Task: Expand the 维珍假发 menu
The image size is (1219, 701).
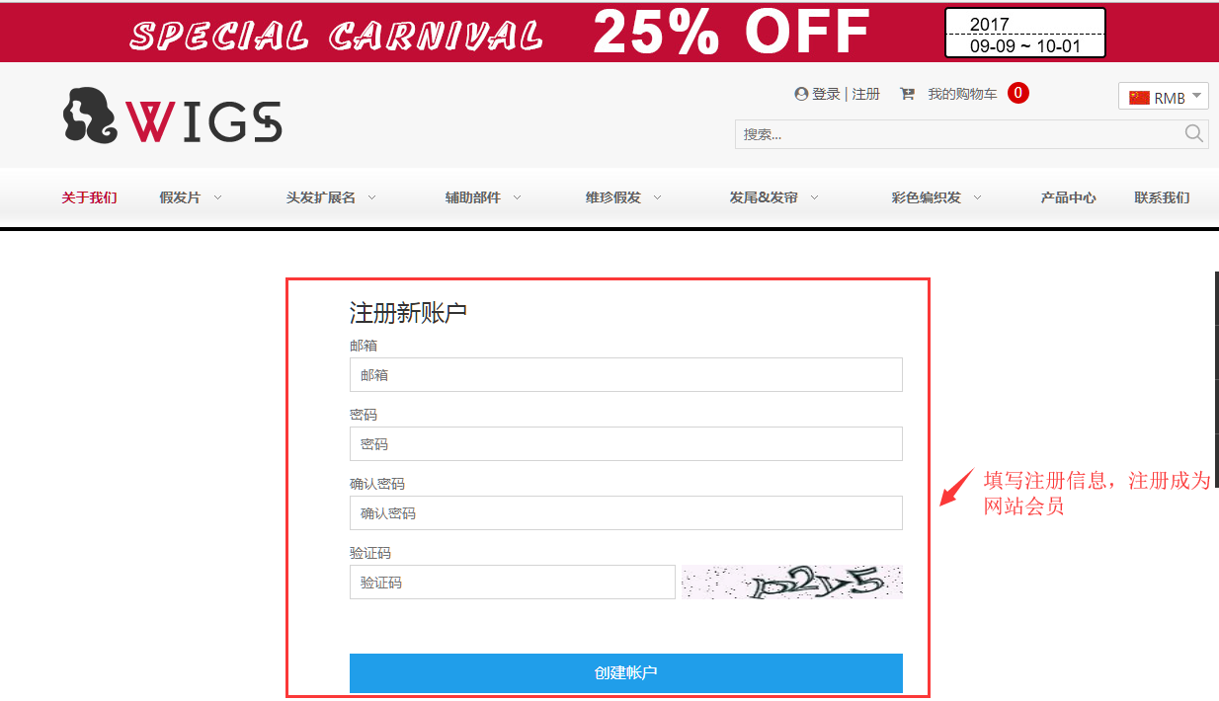Action: [623, 197]
